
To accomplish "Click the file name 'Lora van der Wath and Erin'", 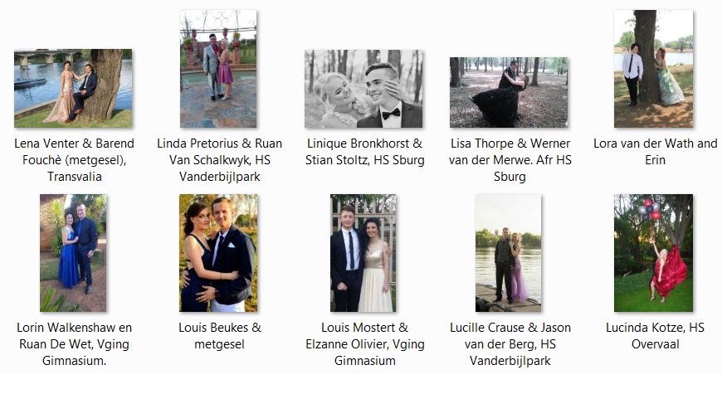I will (x=656, y=152).
